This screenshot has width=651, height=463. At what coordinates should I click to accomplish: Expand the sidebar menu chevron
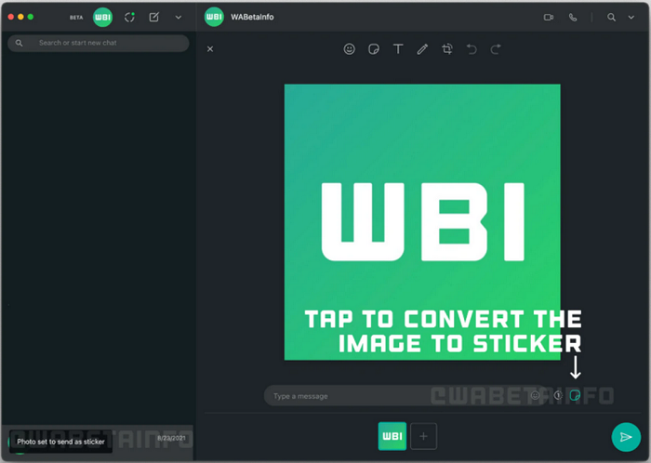179,17
